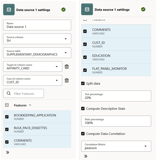Click the database icon in left panel header
Screen dimensions: 156x161
tap(9, 9)
